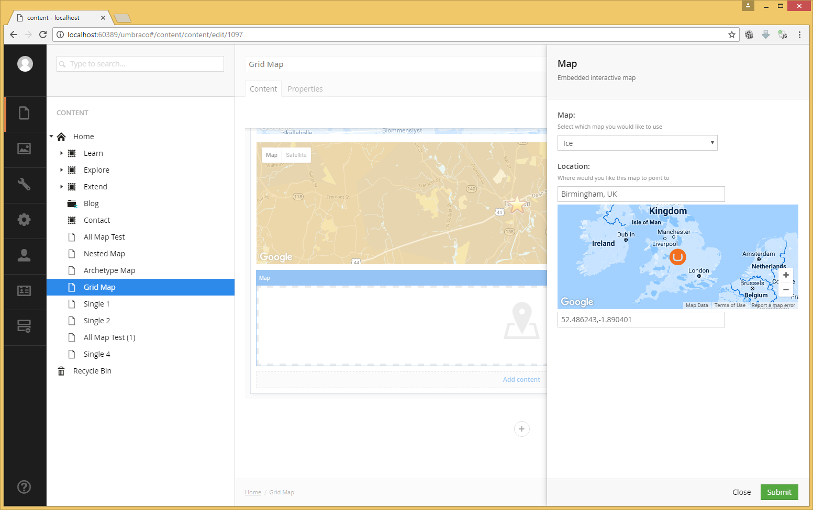
Task: Open the Members section icon
Action: 24,291
